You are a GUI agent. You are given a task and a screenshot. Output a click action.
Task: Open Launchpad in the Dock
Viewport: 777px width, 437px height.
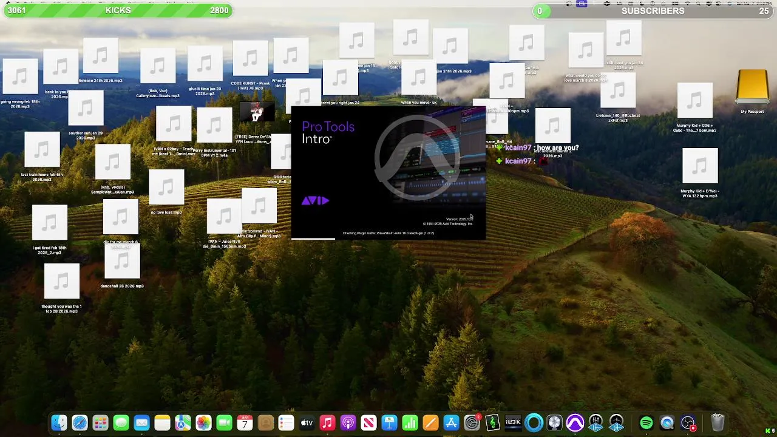tap(100, 422)
